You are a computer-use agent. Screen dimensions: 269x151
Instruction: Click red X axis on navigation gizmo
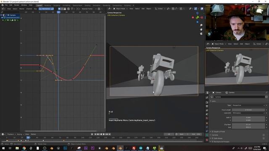202,18
